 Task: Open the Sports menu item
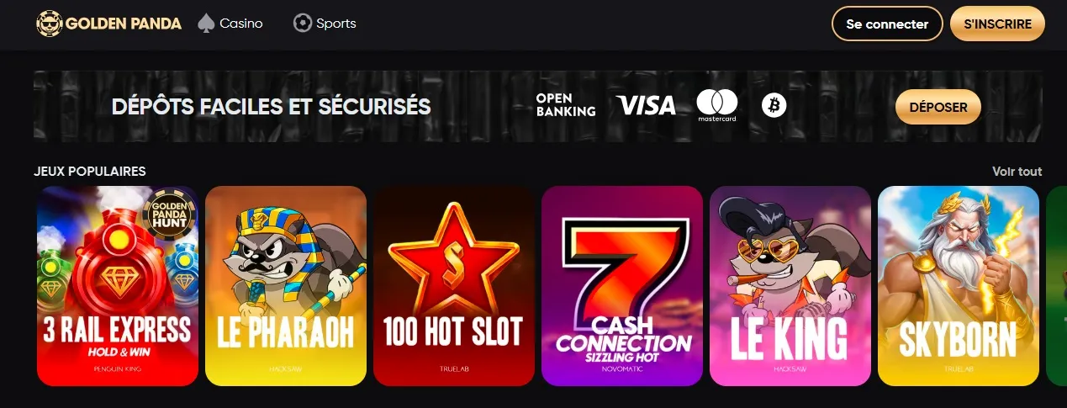[x=325, y=24]
